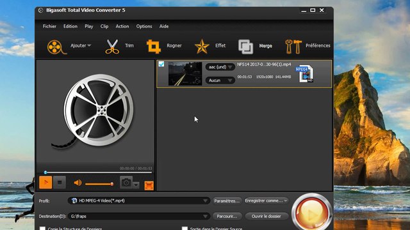Adjust the volume slider

99,184
